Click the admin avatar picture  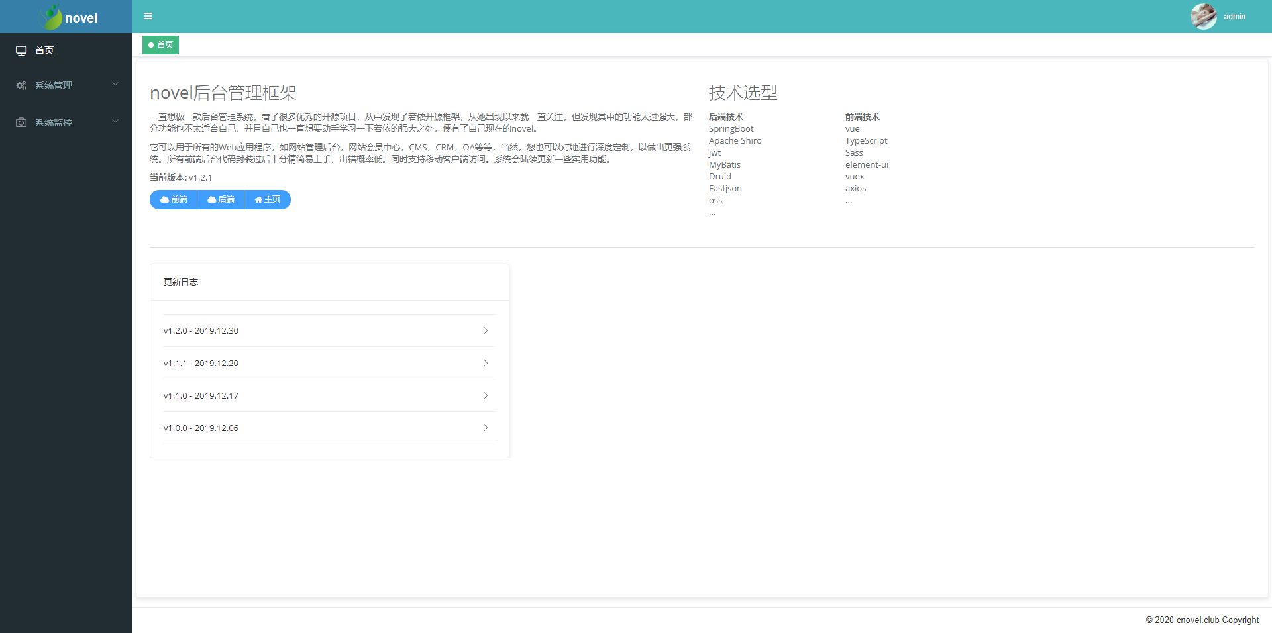1203,17
